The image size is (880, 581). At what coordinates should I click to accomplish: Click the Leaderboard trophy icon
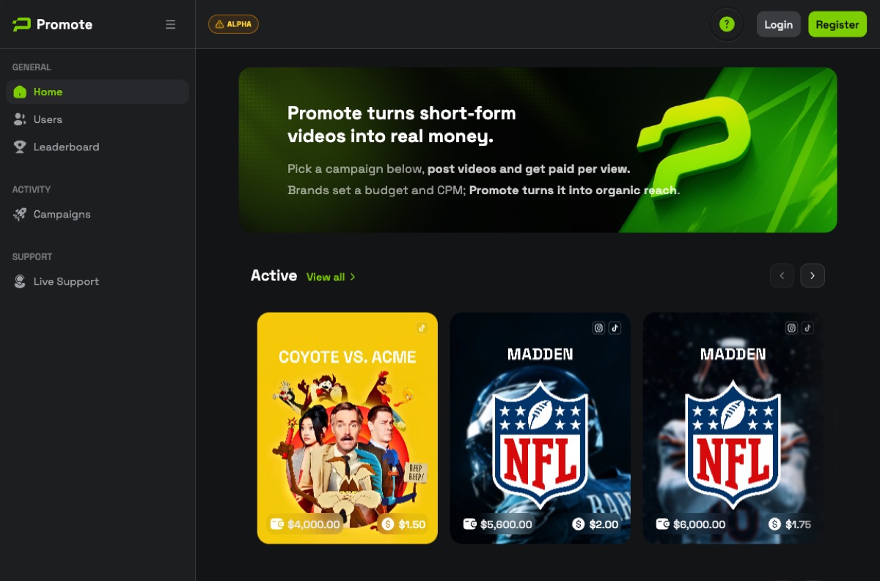(x=20, y=147)
